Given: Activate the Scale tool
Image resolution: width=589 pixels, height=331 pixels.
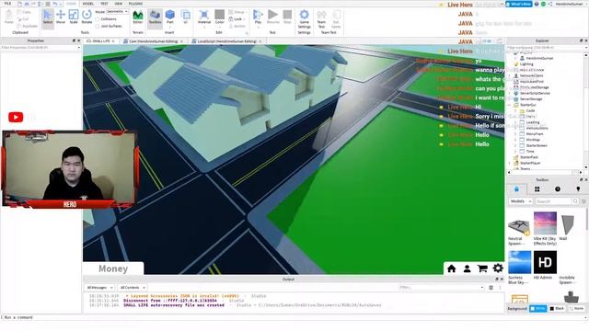Looking at the screenshot, I should coord(74,17).
